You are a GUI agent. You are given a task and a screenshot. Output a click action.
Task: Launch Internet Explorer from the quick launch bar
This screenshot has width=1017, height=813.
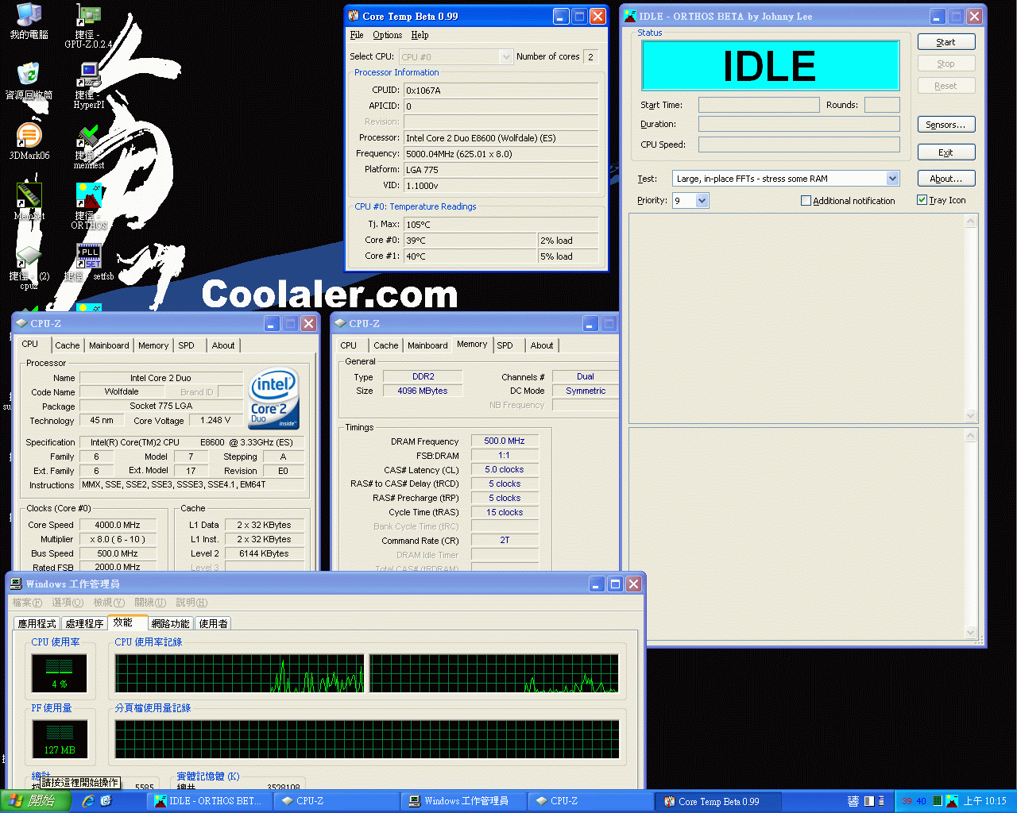point(87,801)
